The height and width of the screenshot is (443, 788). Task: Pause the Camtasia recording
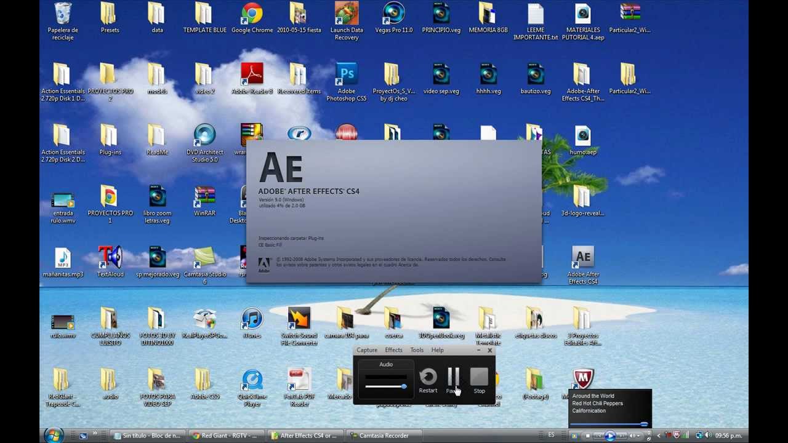tap(454, 380)
